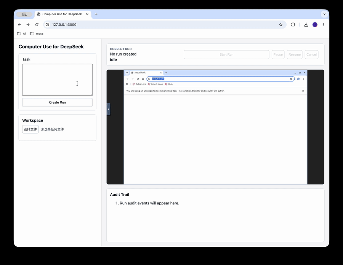The height and width of the screenshot is (265, 343).
Task: Click the Pause button
Action: [x=278, y=54]
